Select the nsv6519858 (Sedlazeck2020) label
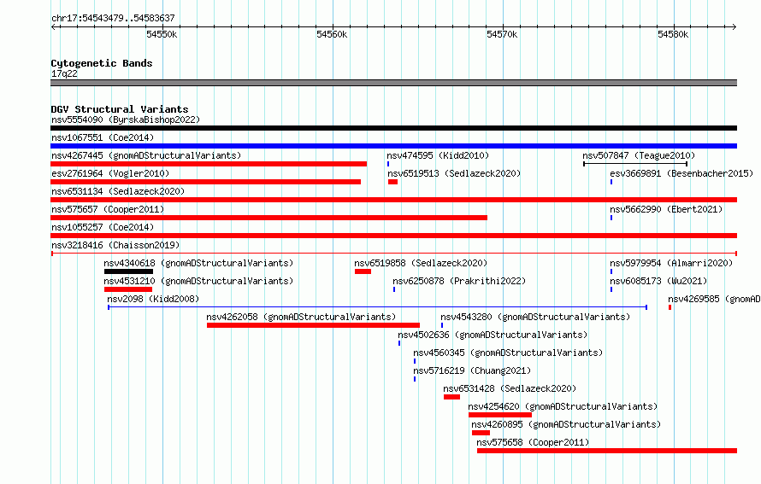The height and width of the screenshot is (484, 761). [421, 263]
